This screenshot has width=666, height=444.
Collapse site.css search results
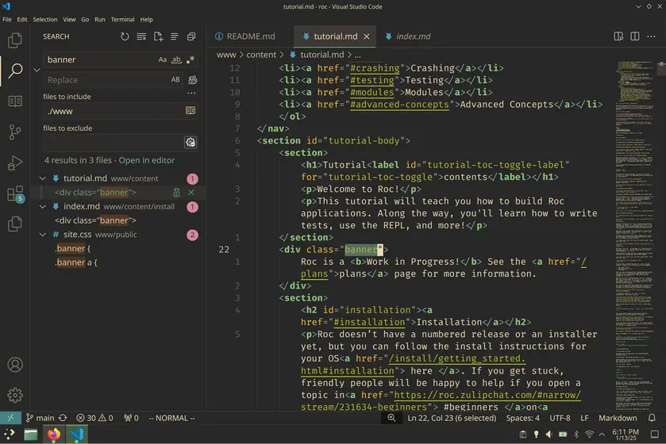click(43, 235)
